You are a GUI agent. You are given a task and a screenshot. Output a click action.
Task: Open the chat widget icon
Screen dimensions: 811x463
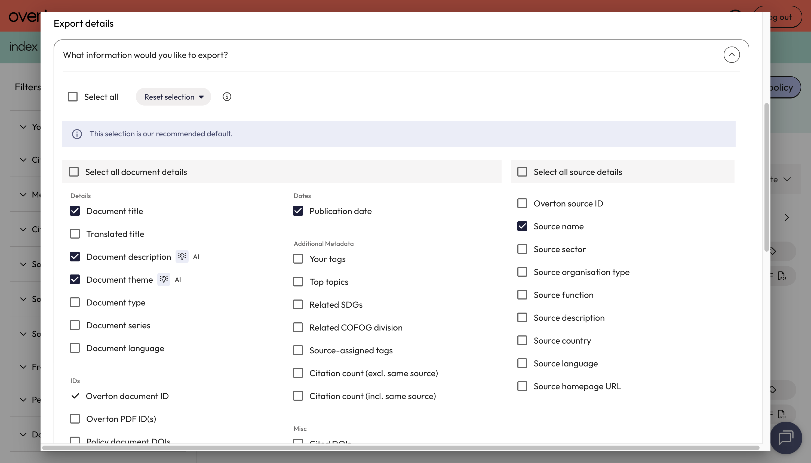786,438
